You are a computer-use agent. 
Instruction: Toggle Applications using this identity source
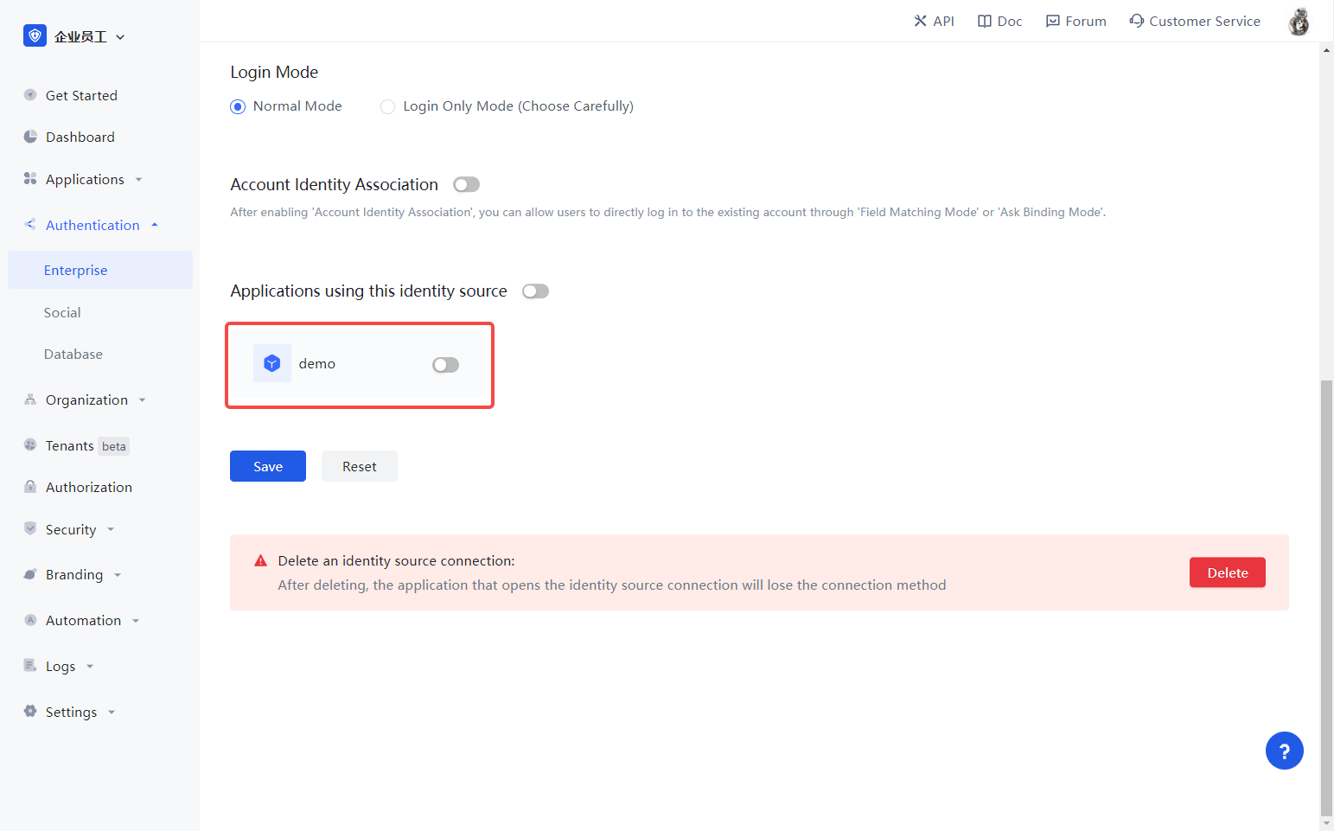tap(535, 291)
